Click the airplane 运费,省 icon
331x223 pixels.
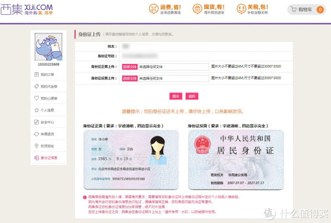153,9
